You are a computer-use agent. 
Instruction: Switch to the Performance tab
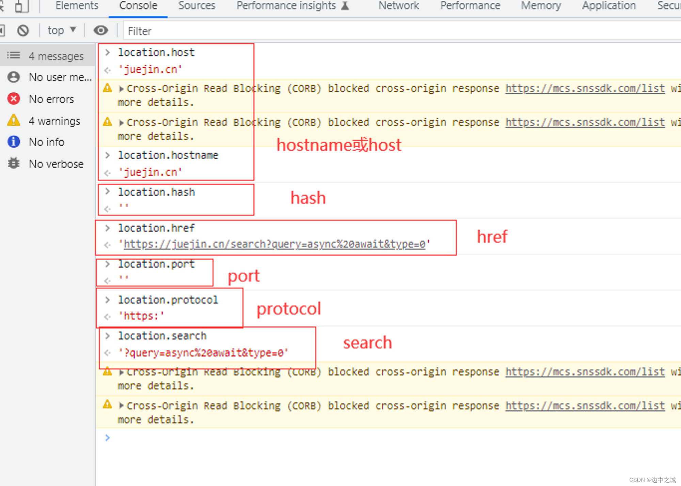pyautogui.click(x=470, y=5)
